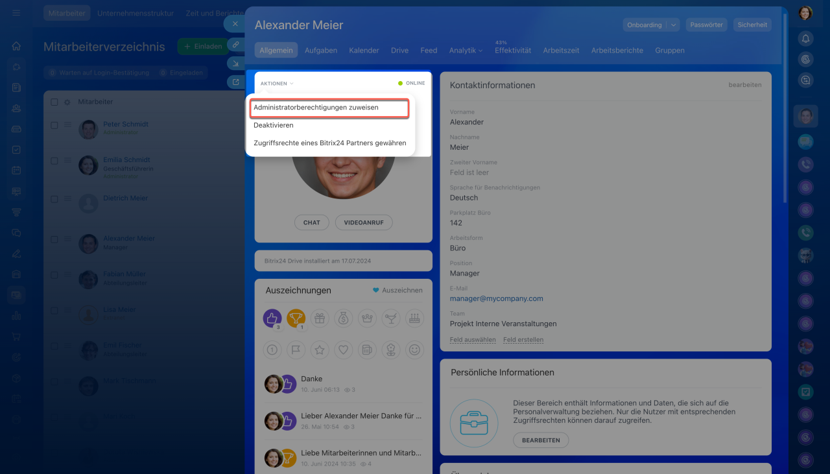This screenshot has width=830, height=474.
Task: Collapse the Aktionen dropdown
Action: (277, 84)
